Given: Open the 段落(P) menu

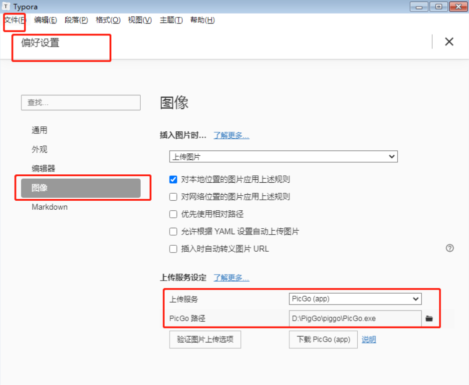Looking at the screenshot, I should [x=76, y=20].
